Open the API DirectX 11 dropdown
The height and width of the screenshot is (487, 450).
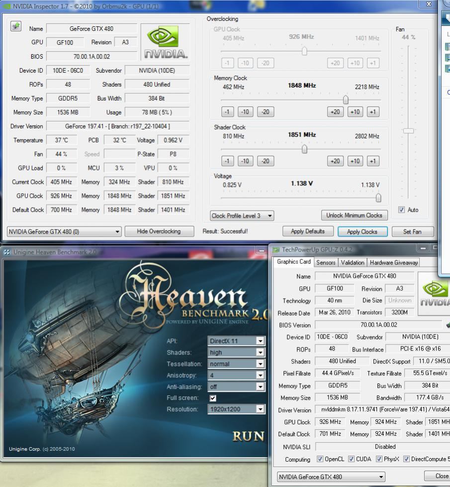tap(236, 341)
